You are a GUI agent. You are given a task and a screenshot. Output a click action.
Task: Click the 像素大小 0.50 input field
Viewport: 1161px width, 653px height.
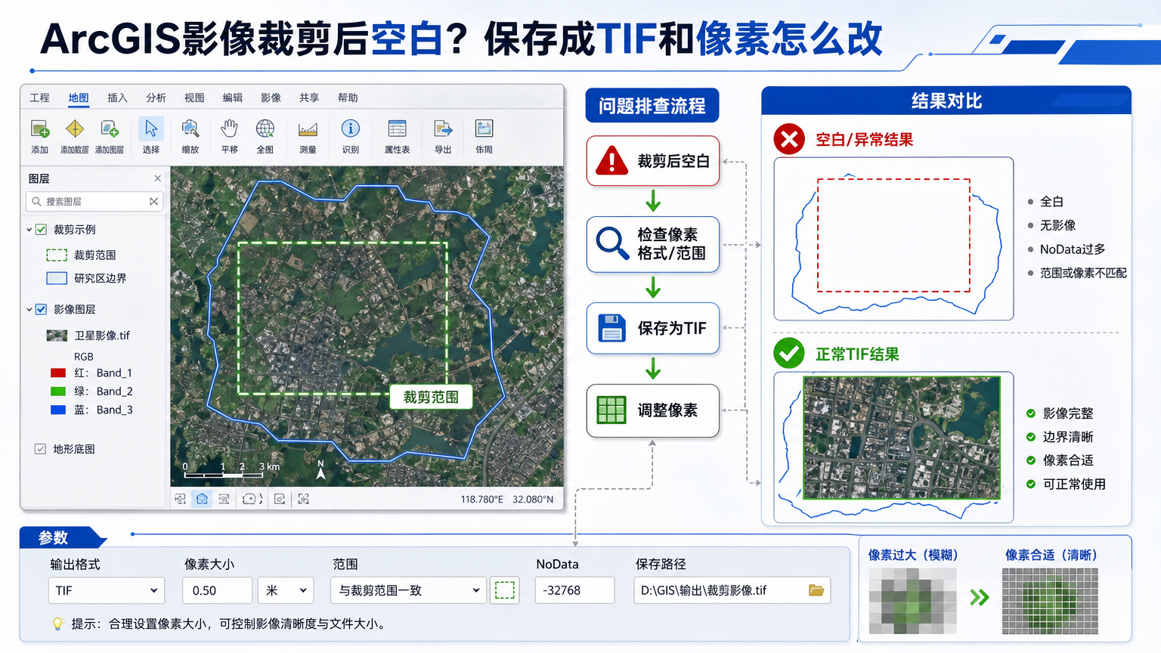click(x=217, y=590)
